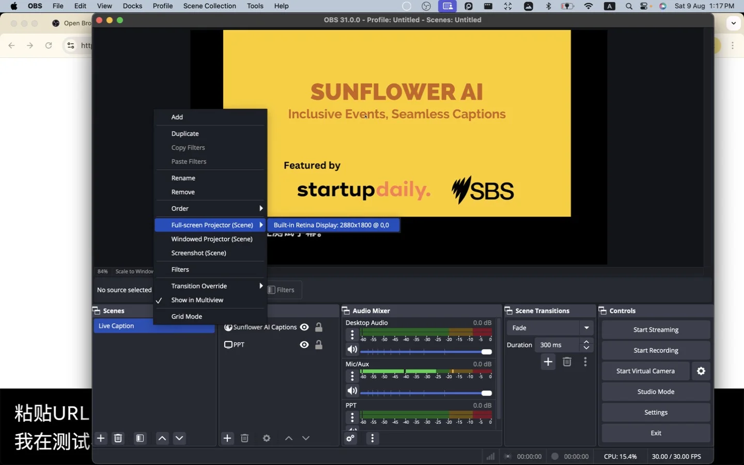Click Start Virtual Camera button
This screenshot has height=465, width=744.
tap(645, 371)
